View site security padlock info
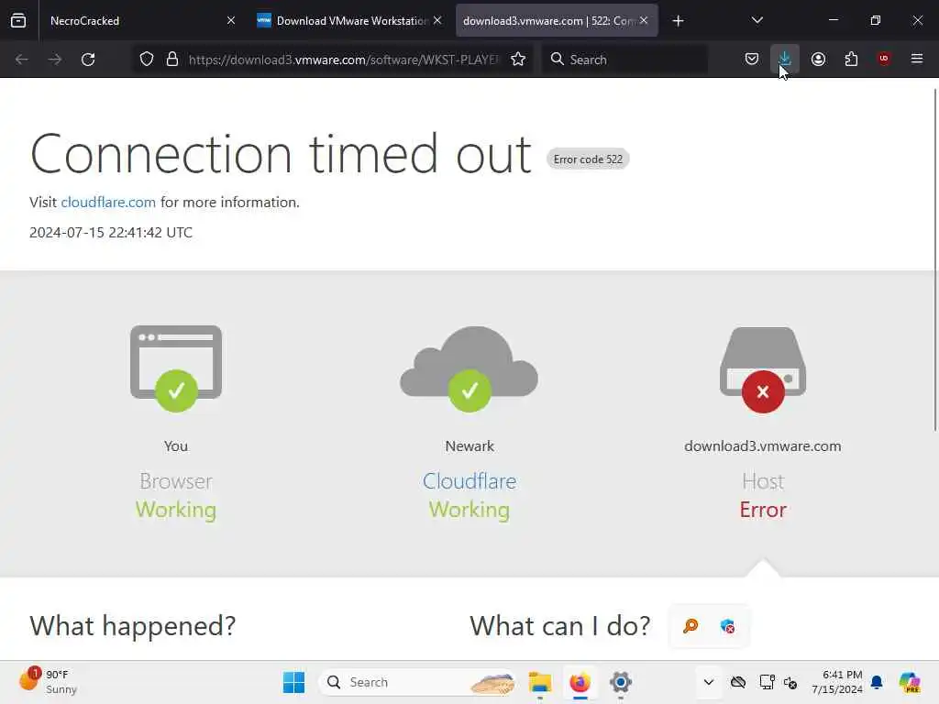The image size is (939, 704). tap(172, 60)
